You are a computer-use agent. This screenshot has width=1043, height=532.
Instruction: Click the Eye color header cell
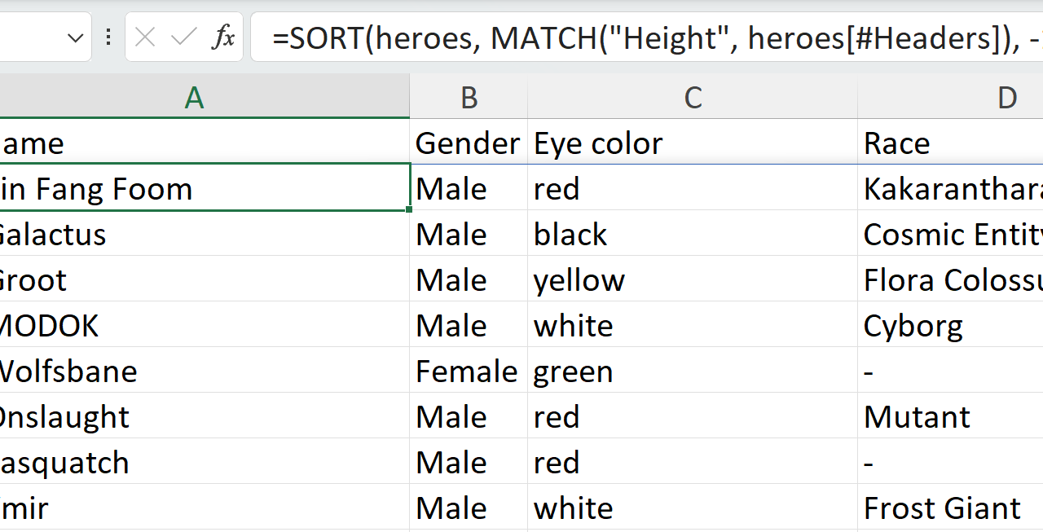pos(693,143)
